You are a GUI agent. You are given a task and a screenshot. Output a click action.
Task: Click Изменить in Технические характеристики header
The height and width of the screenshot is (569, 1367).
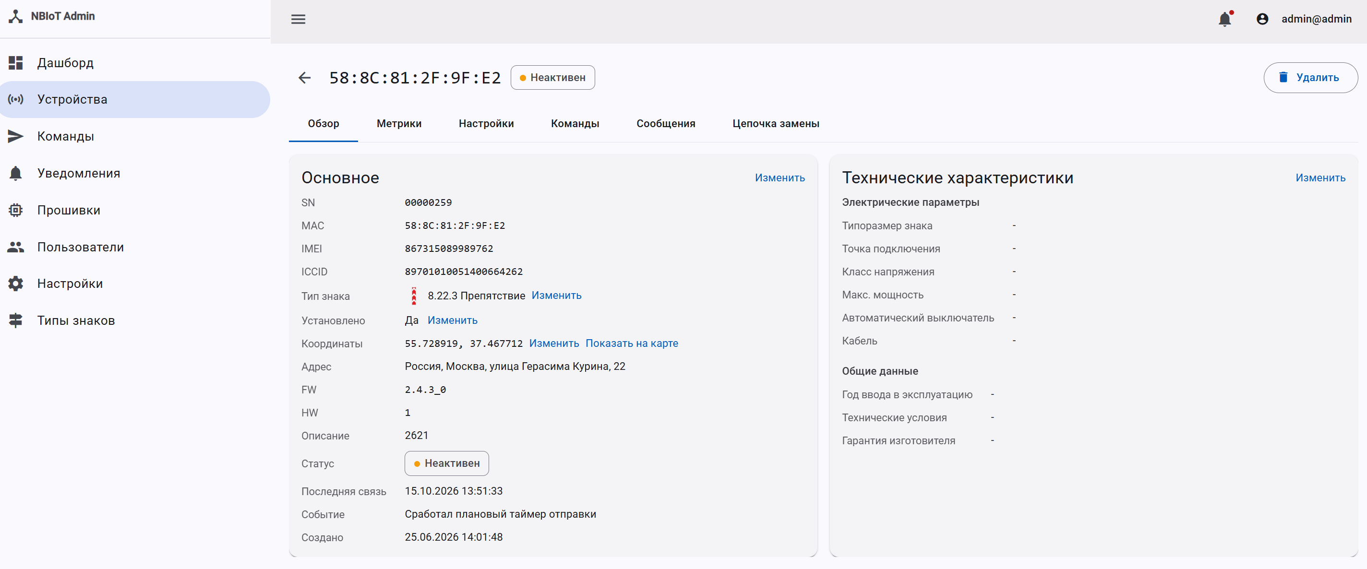click(1320, 178)
